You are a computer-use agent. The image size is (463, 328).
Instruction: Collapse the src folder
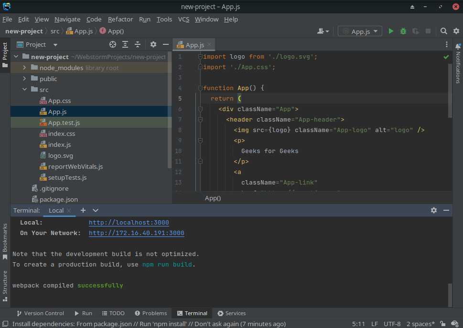[24, 90]
